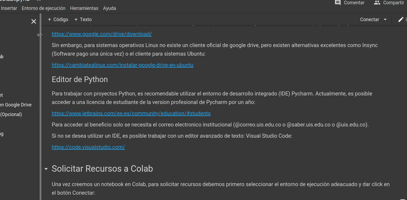The width and height of the screenshot is (407, 200).
Task: Open the Herramientas menu
Action: tap(84, 8)
